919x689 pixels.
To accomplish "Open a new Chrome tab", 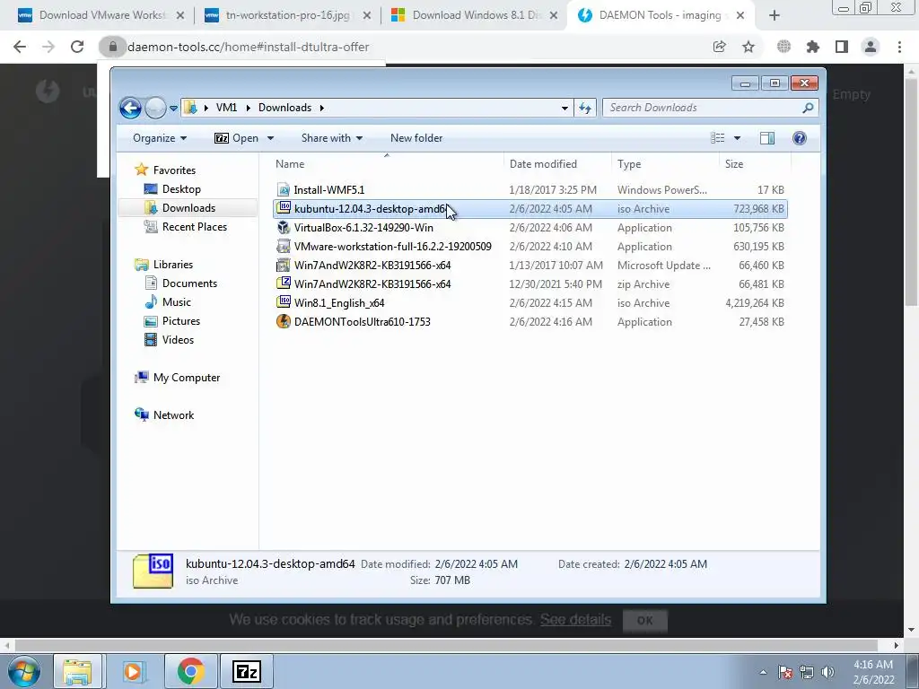I will tap(775, 16).
